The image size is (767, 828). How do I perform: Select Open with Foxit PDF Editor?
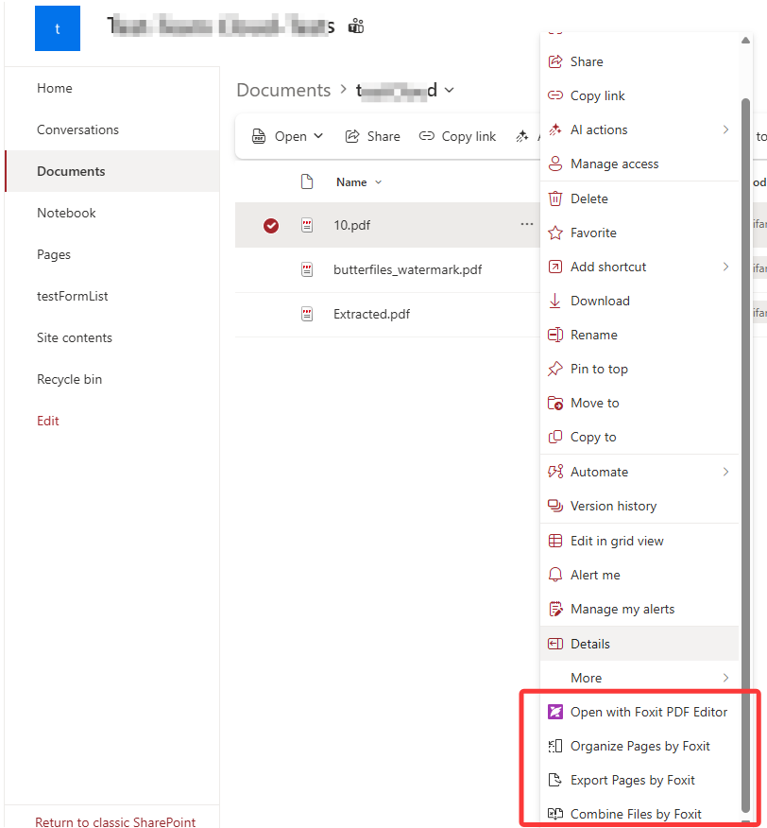(639, 712)
